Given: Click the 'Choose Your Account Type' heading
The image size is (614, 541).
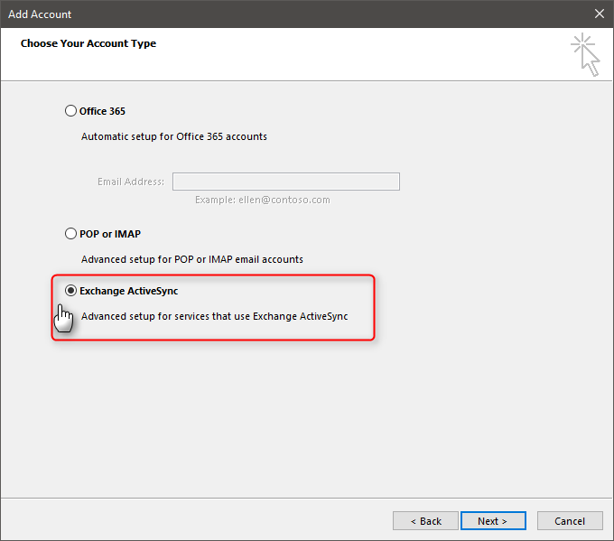Looking at the screenshot, I should click(x=88, y=43).
